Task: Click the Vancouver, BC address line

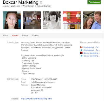Action: [x=37, y=90]
